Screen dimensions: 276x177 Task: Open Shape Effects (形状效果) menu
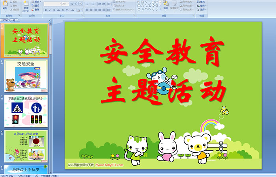[186, 9]
